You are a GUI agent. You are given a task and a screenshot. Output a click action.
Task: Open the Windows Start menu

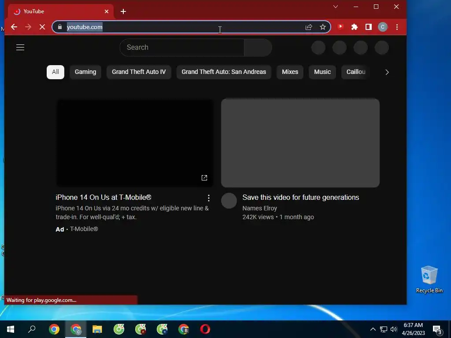point(11,329)
